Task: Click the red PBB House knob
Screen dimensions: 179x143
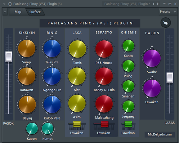Action: pyautogui.click(x=104, y=49)
